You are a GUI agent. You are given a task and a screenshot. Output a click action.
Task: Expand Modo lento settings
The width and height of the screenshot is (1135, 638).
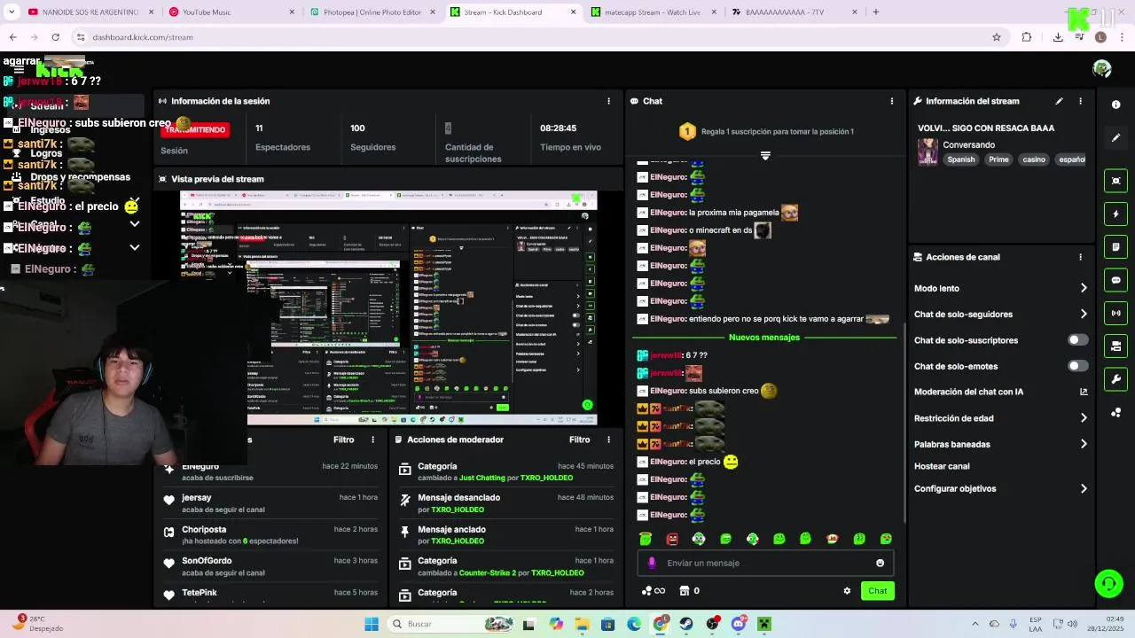1084,288
